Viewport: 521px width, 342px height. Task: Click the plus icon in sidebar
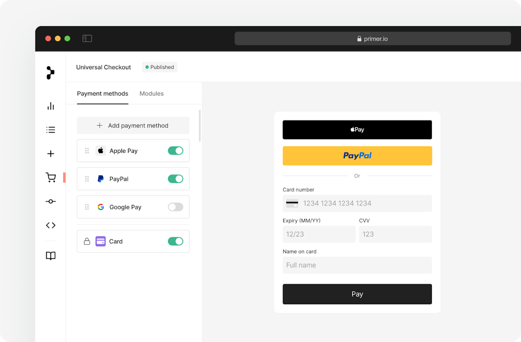[51, 154]
